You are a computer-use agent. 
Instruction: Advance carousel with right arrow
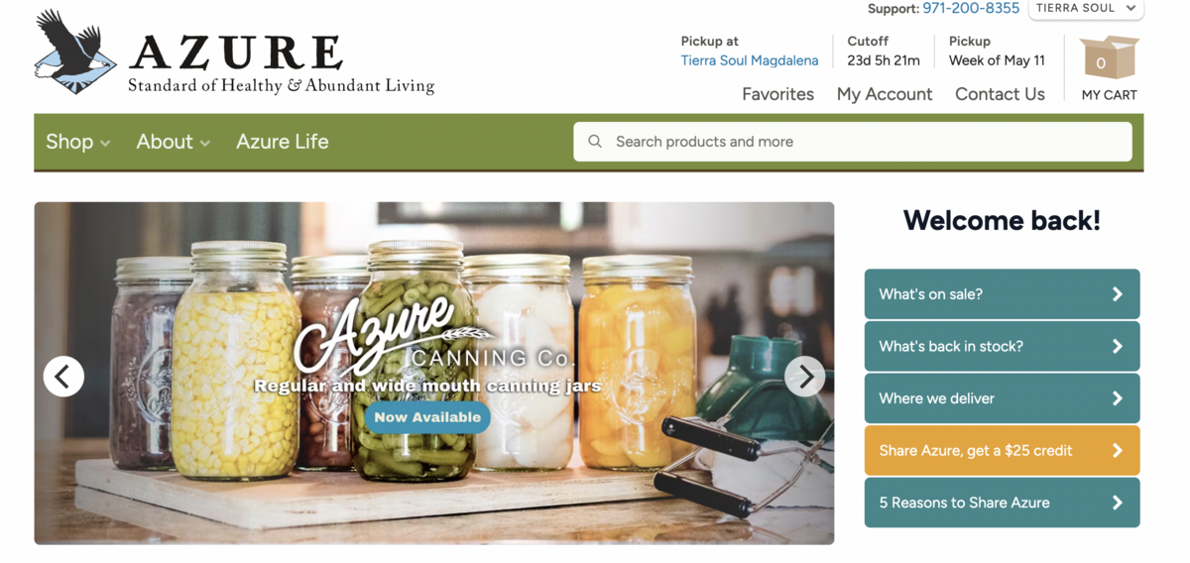804,377
